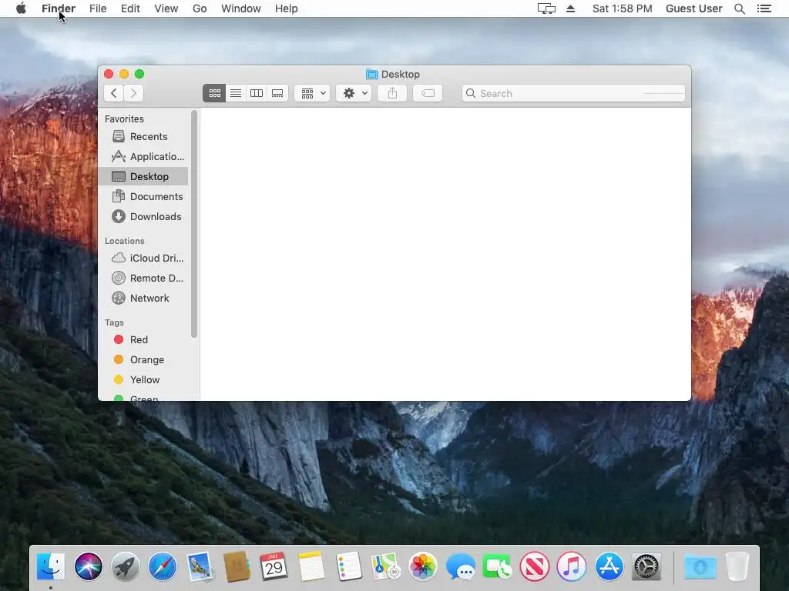789x591 pixels.
Task: Switch Finder to column view
Action: [257, 93]
